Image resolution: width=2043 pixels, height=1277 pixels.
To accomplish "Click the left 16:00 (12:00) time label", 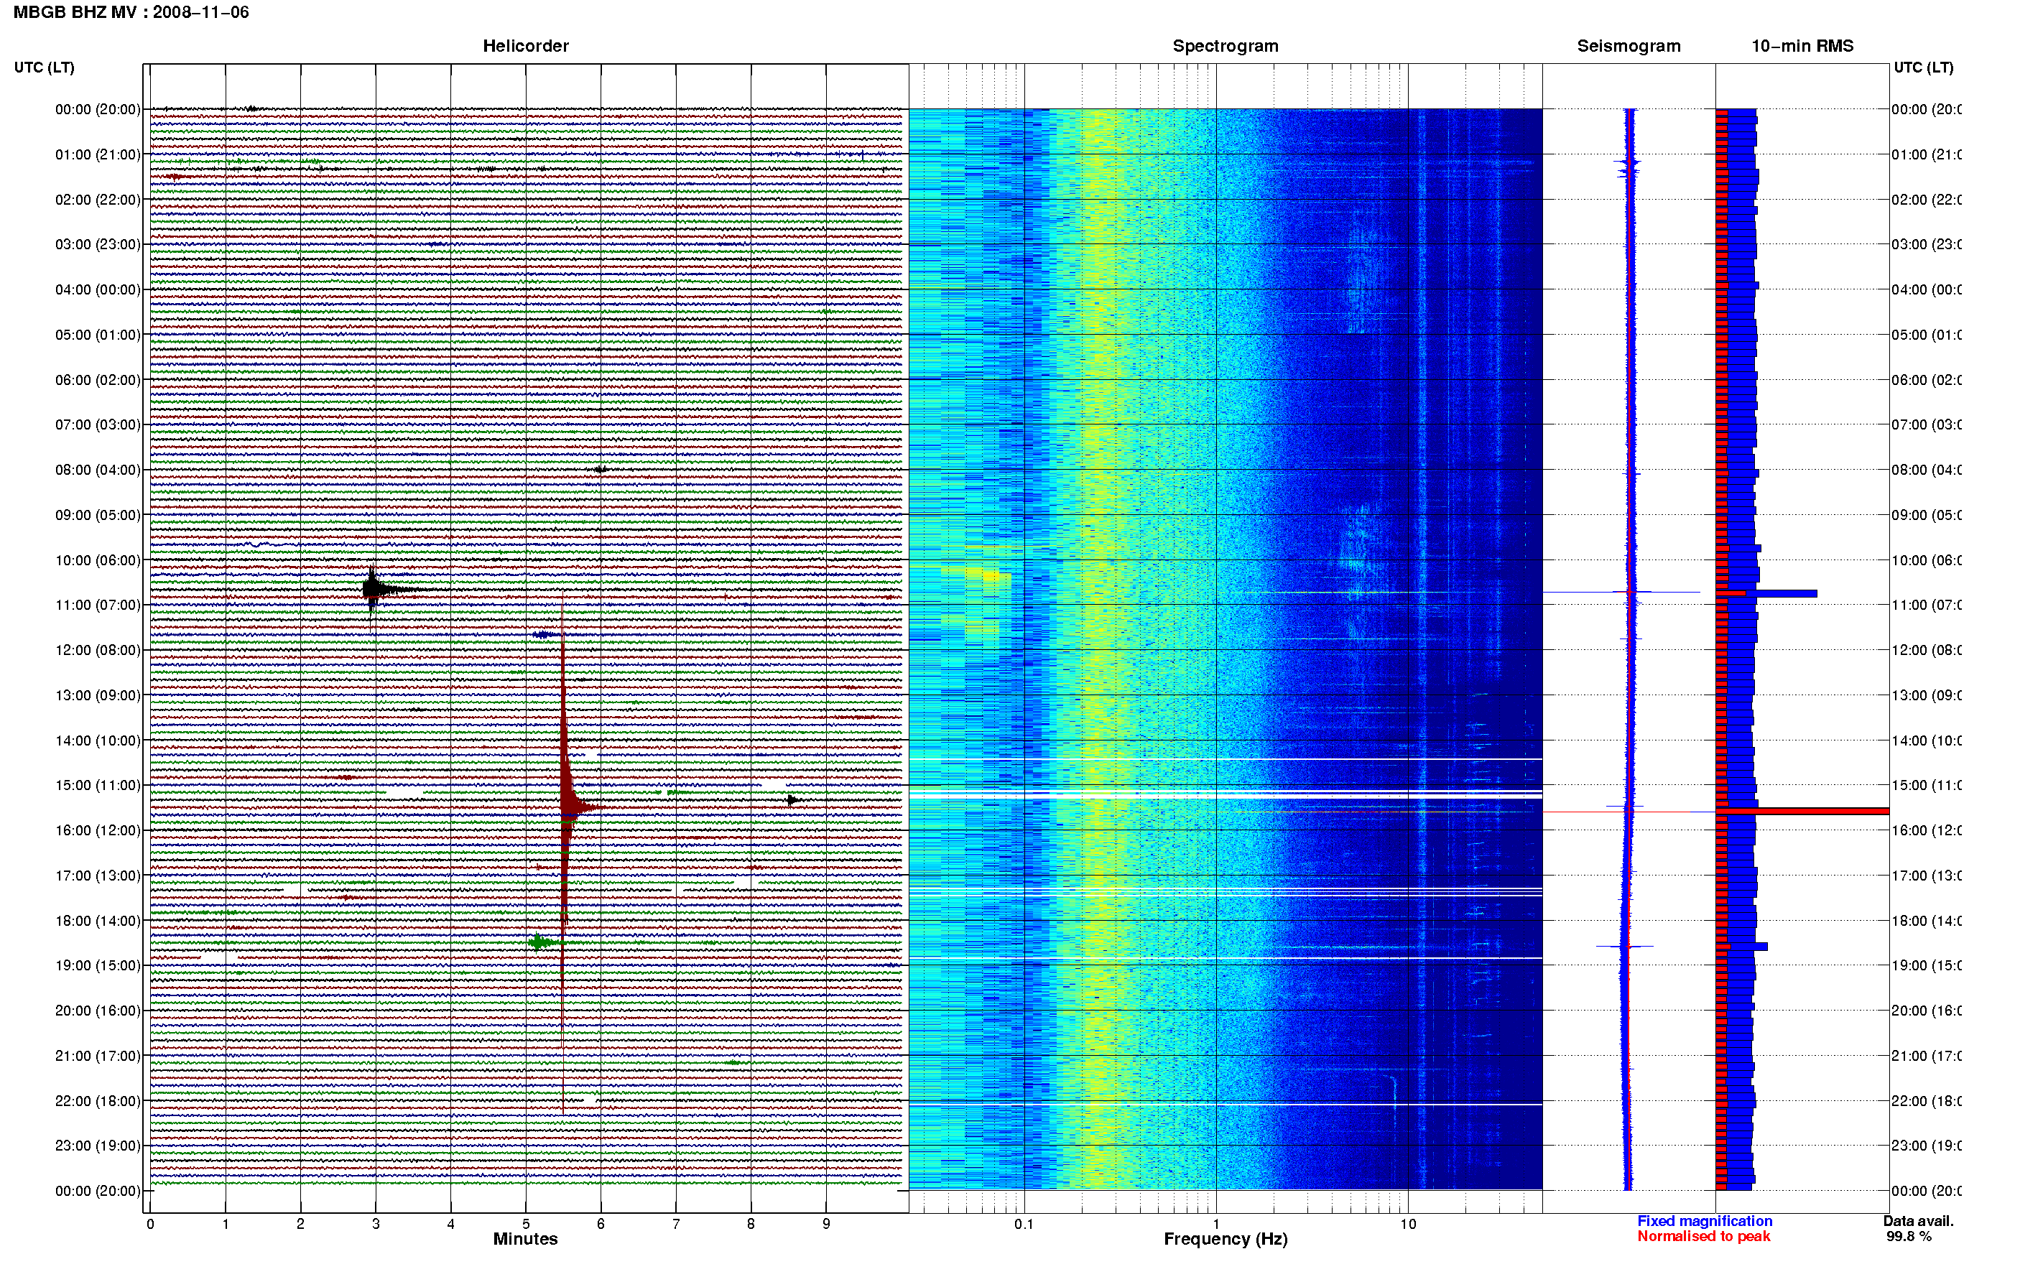I will tap(98, 830).
